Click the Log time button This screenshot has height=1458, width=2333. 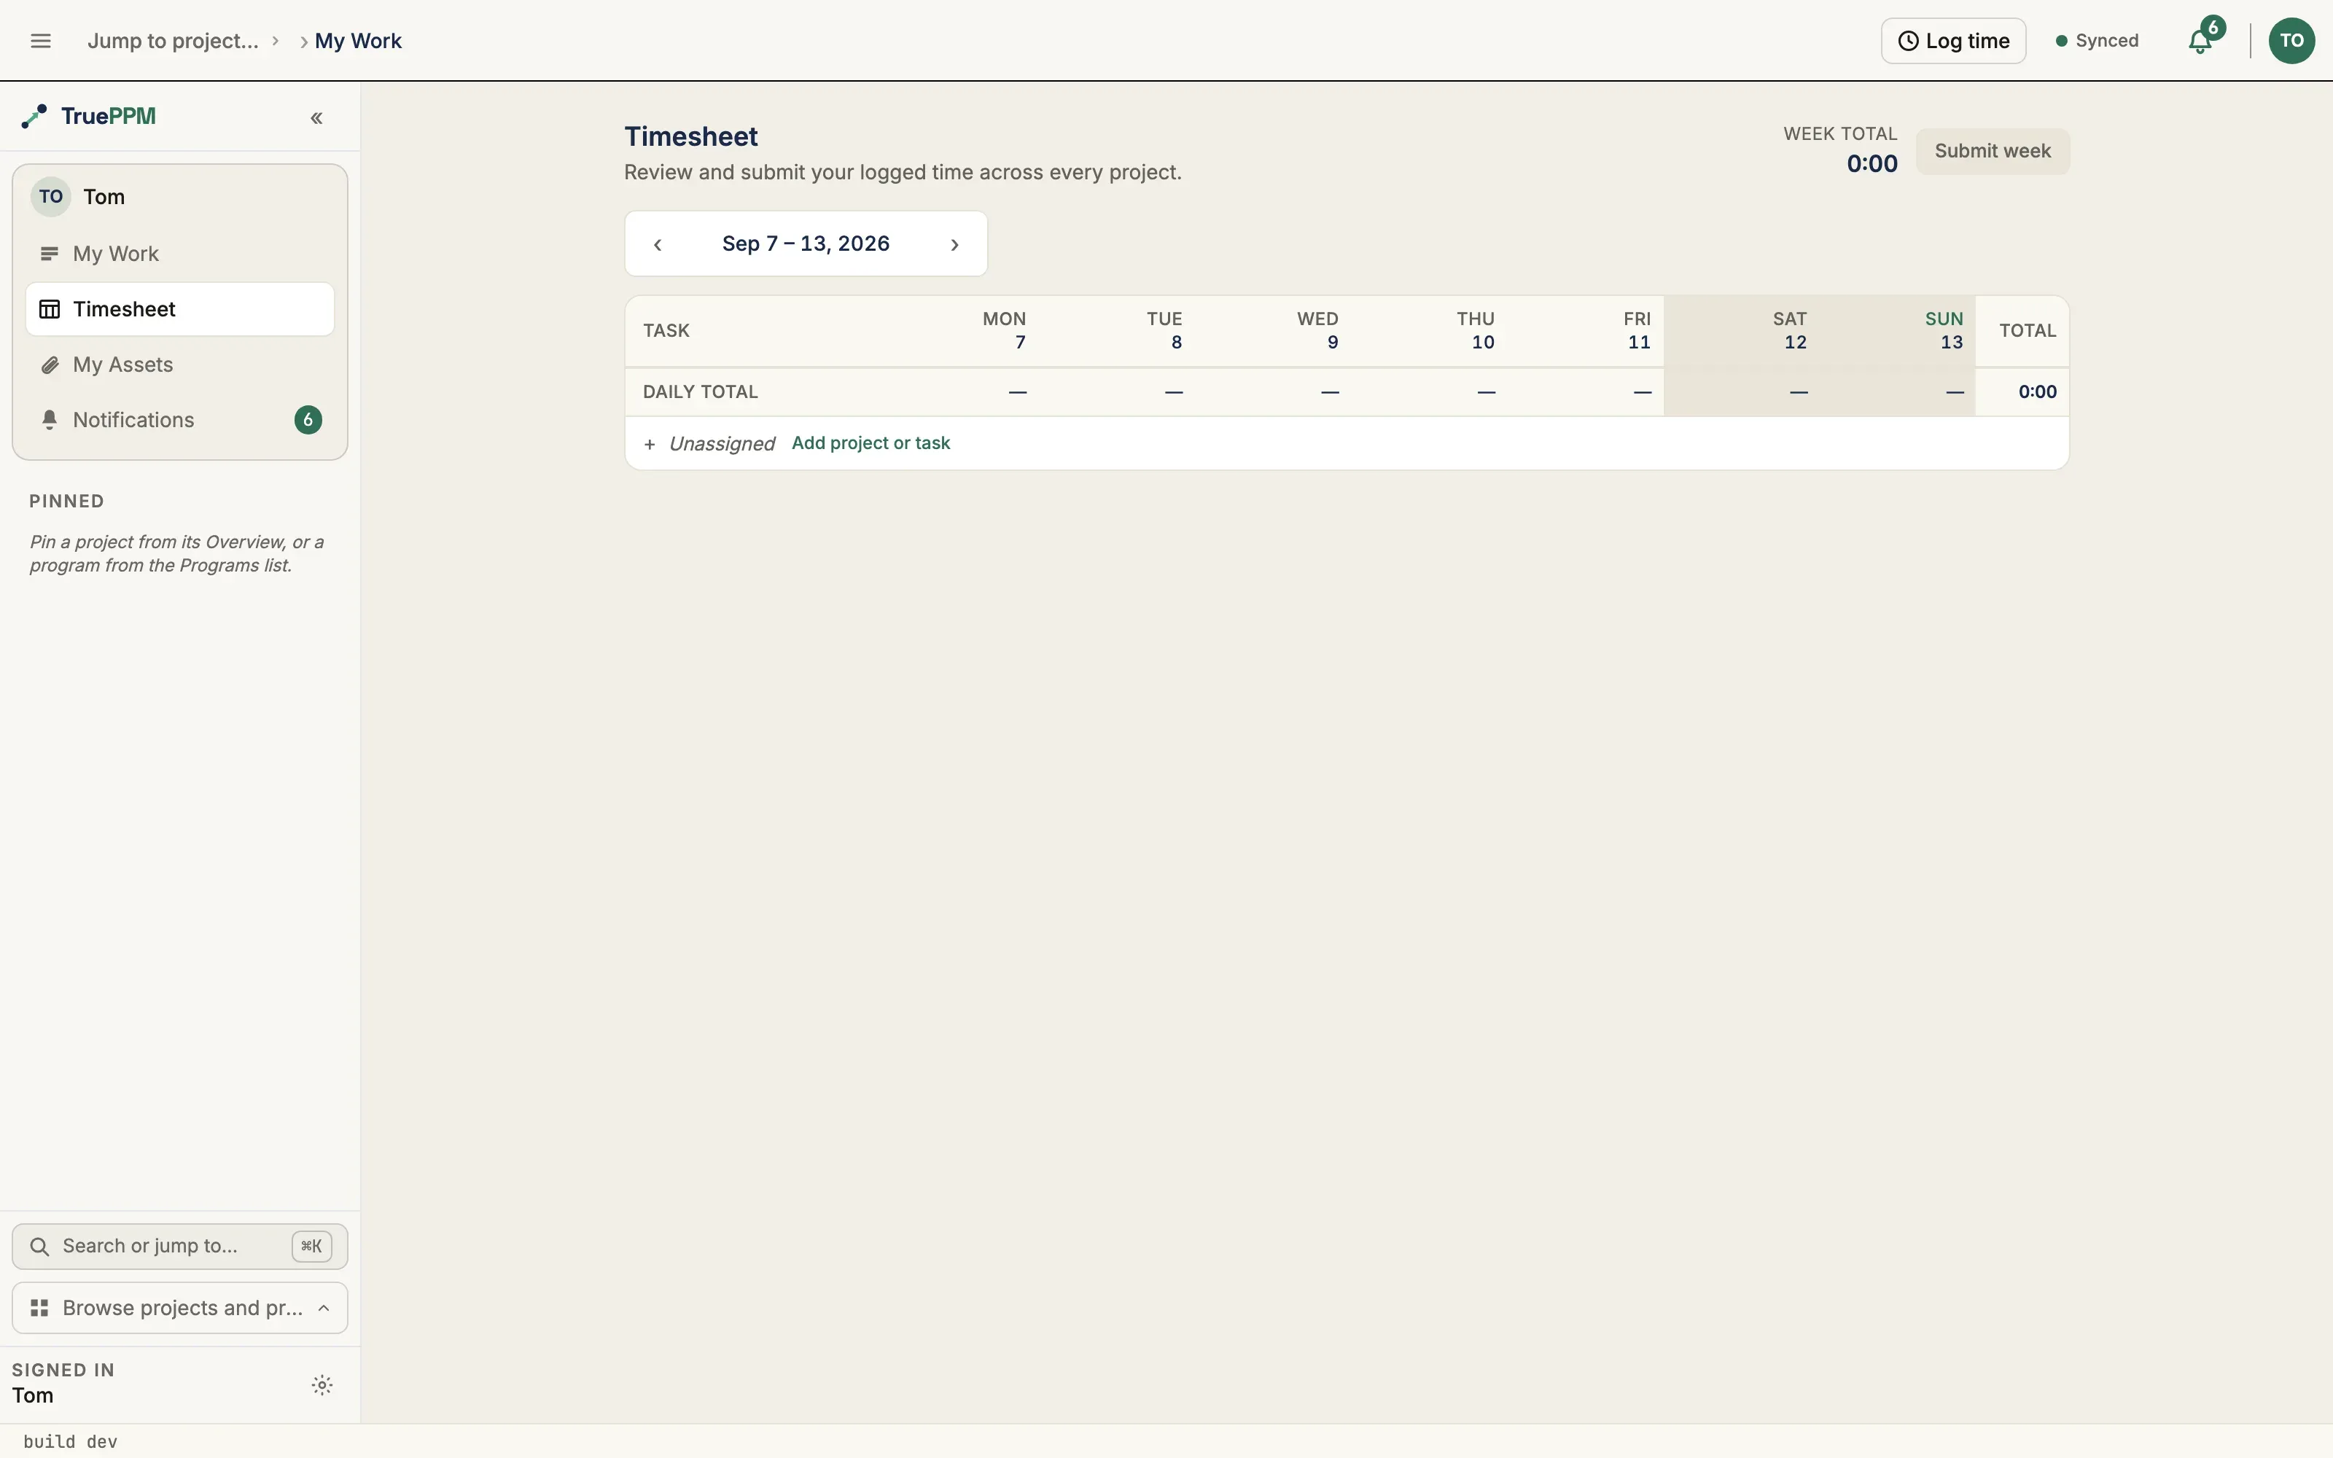point(1953,41)
